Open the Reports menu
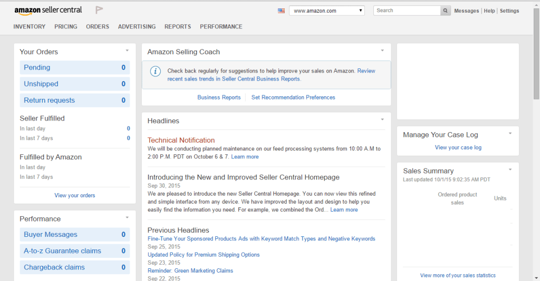 tap(178, 26)
